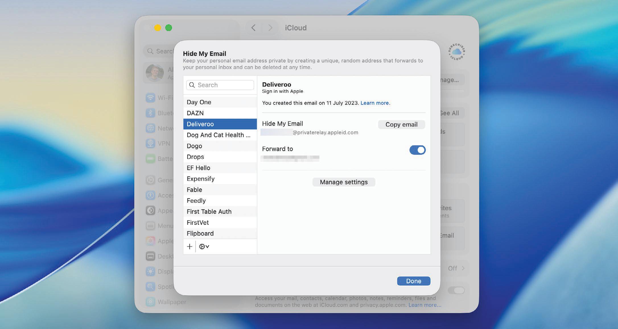Click the Bluetooth sidebar icon in Settings
This screenshot has height=329, width=618.
pyautogui.click(x=151, y=113)
